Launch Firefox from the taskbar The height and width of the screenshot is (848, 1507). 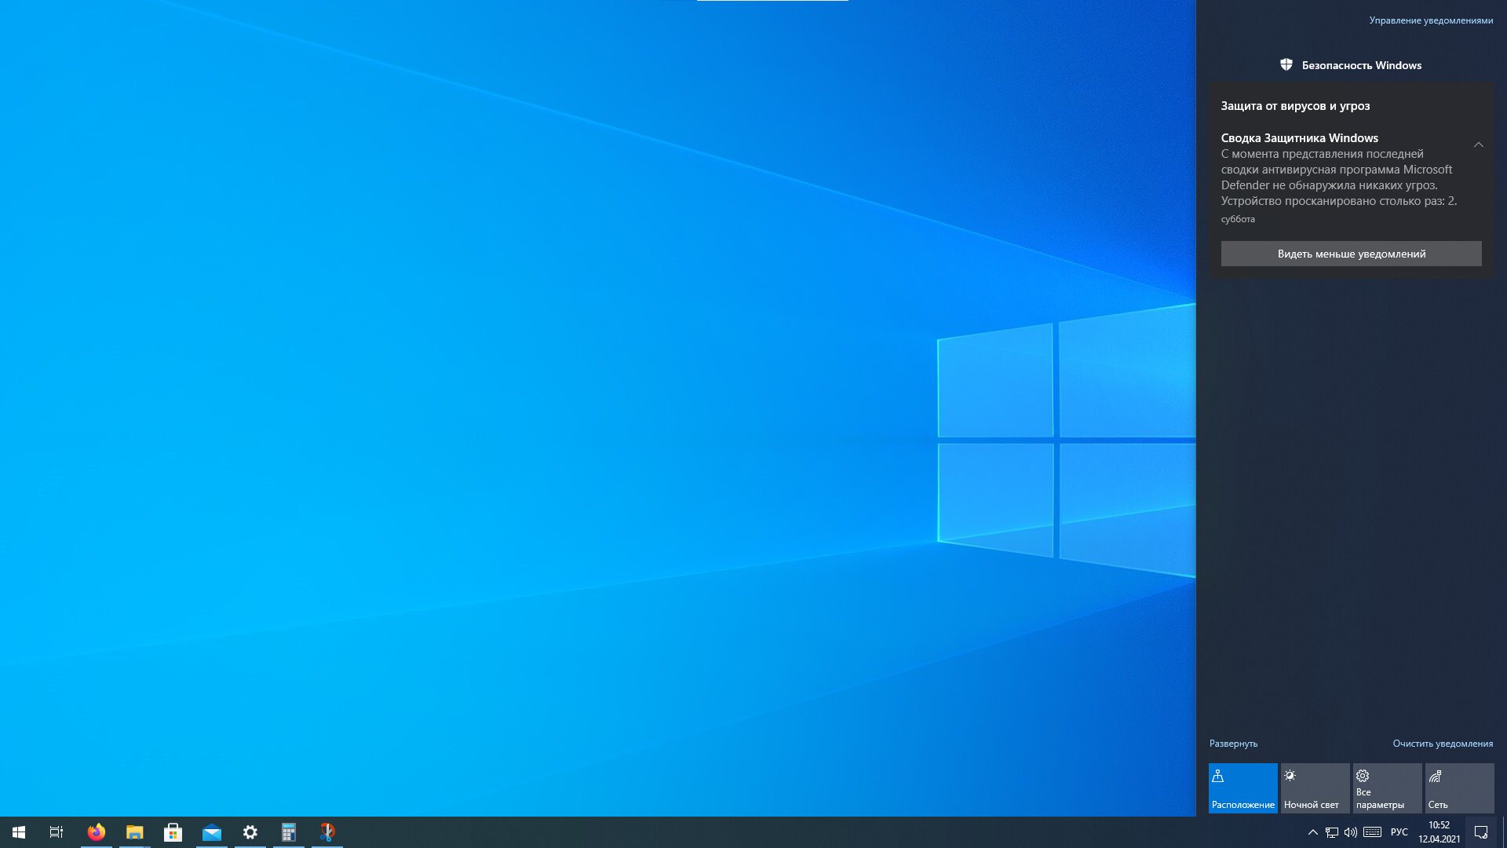pos(97,832)
